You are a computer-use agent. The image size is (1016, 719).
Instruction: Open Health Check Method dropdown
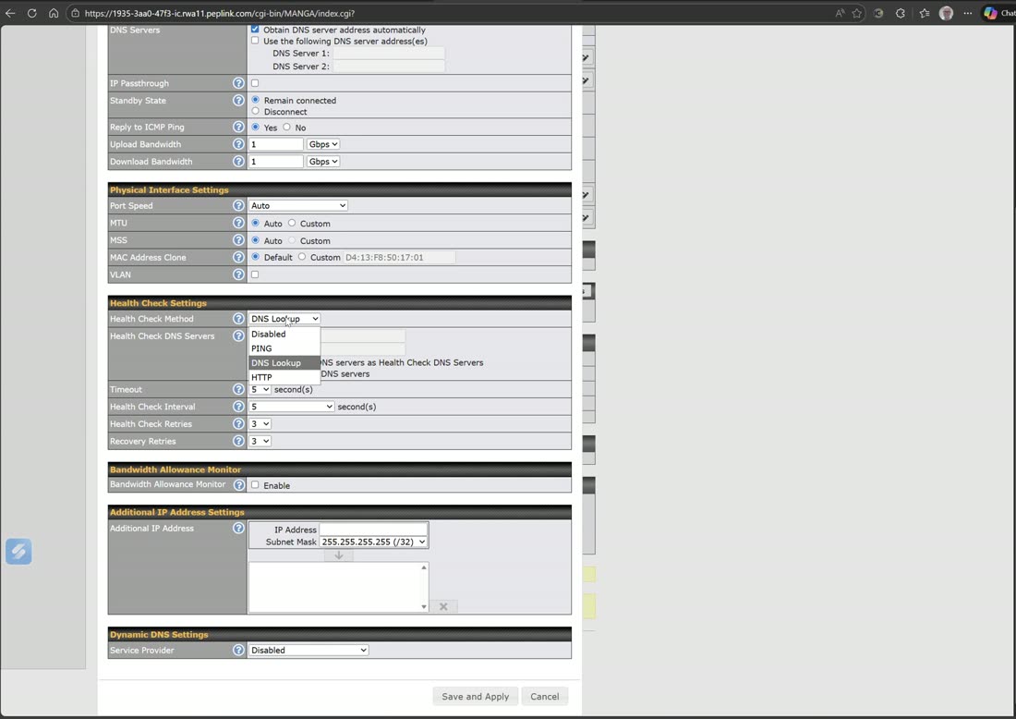284,318
